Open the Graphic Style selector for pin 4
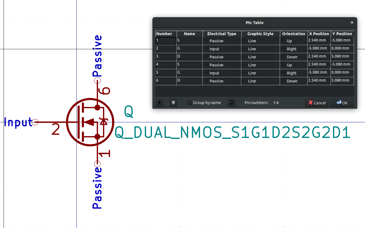 pos(260,65)
